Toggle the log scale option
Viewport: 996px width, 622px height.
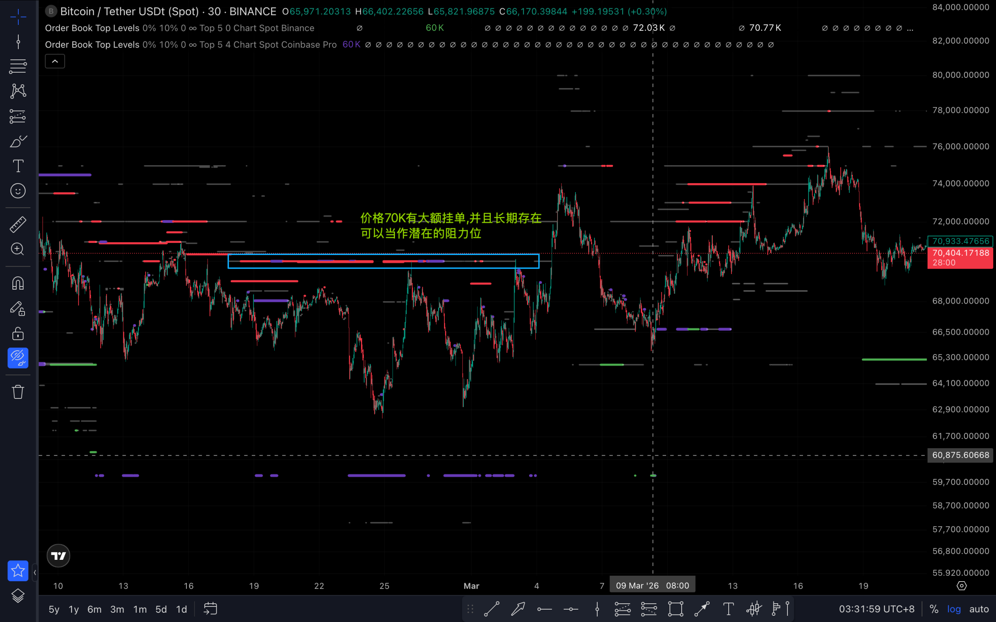[x=954, y=609]
